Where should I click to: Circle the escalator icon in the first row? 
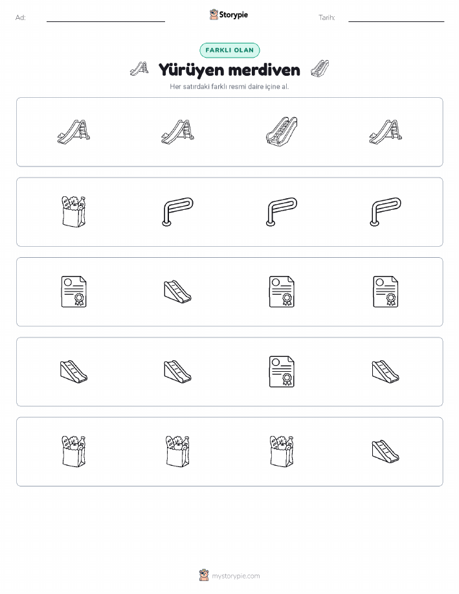282,131
